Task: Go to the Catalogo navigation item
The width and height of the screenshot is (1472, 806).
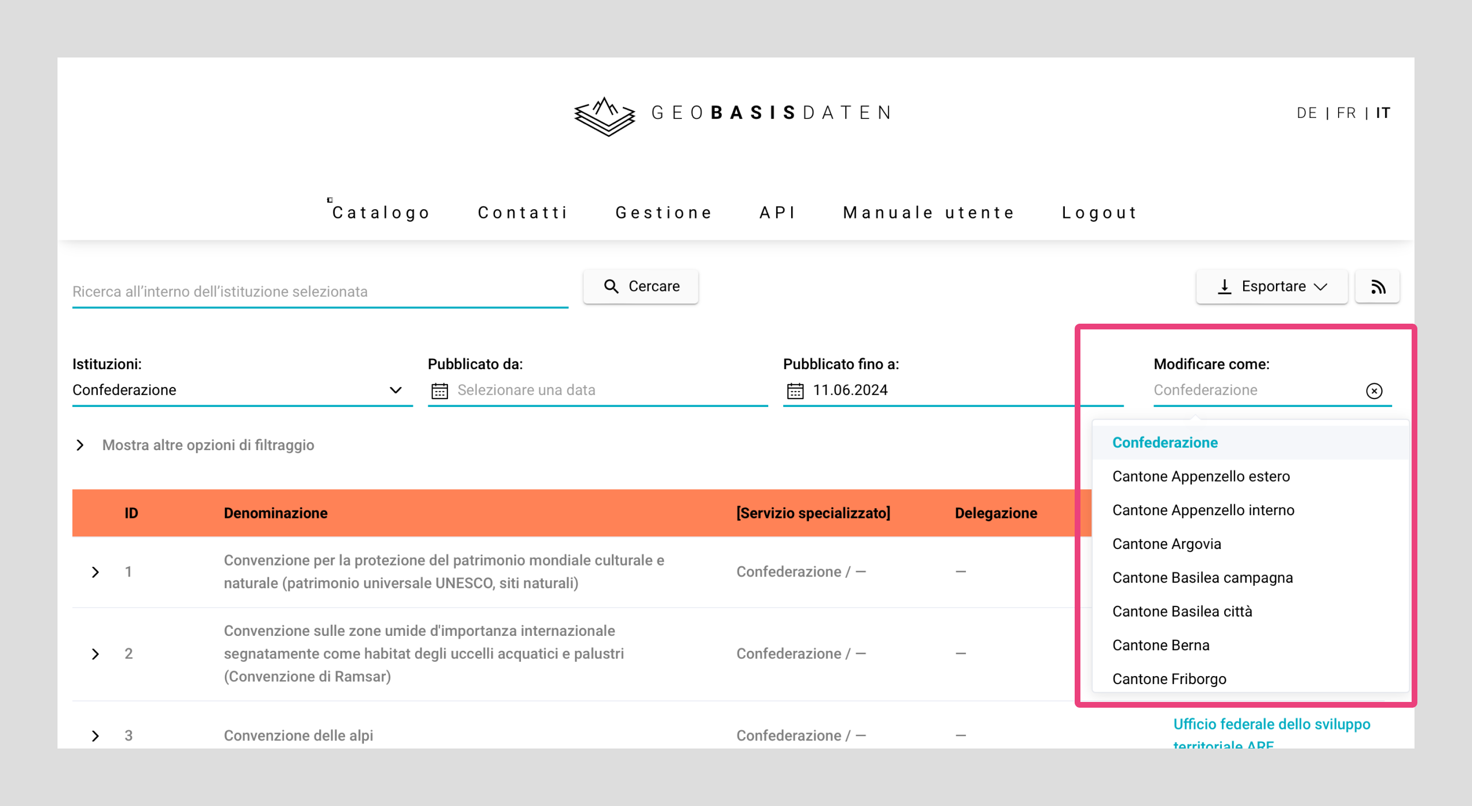Action: [x=381, y=213]
